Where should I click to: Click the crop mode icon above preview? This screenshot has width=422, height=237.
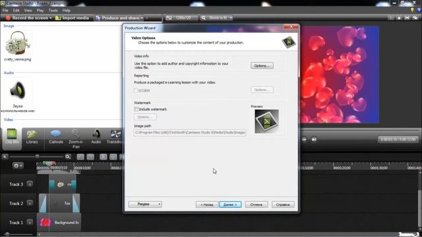tap(391, 18)
